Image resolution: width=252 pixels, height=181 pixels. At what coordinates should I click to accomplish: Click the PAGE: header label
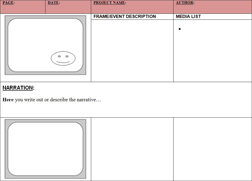pyautogui.click(x=9, y=3)
